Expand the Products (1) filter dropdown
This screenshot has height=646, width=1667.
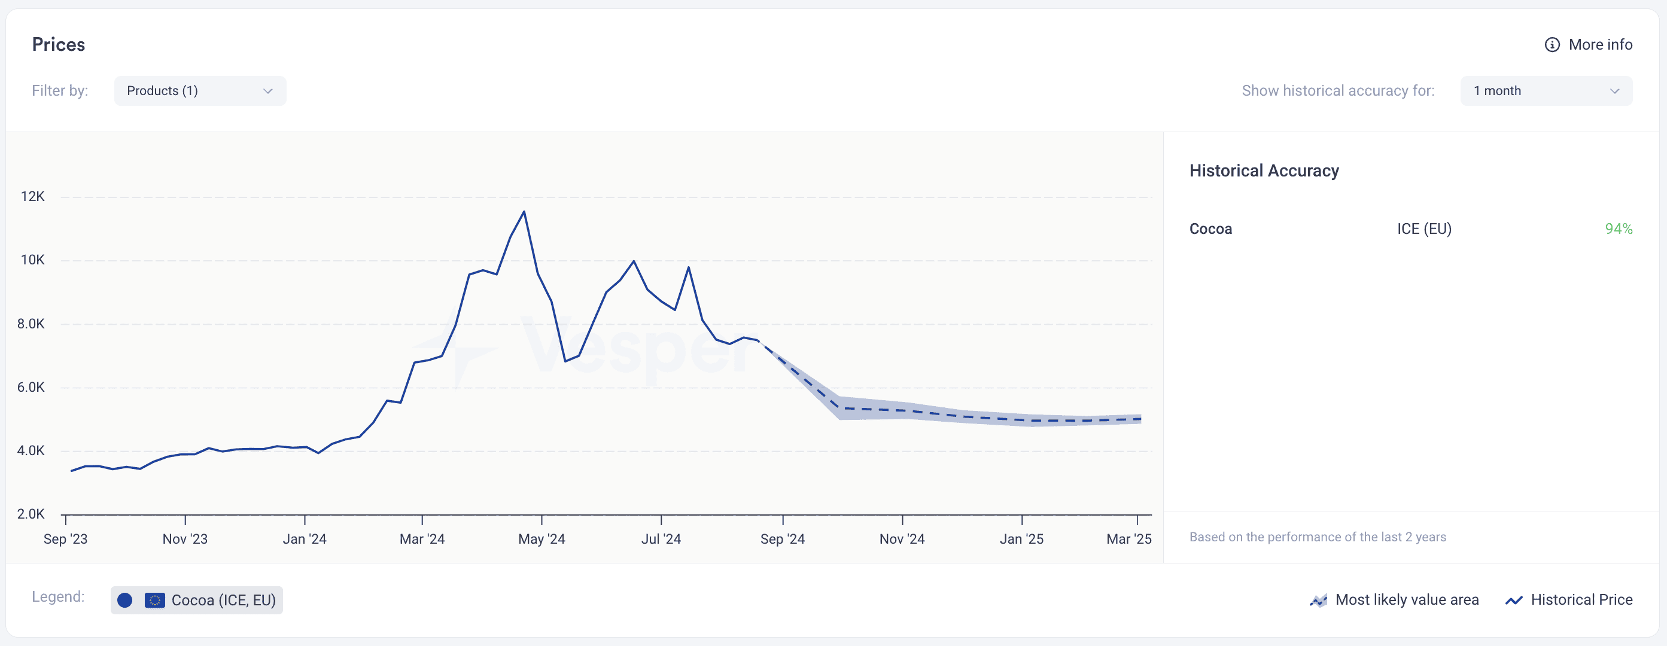(200, 91)
